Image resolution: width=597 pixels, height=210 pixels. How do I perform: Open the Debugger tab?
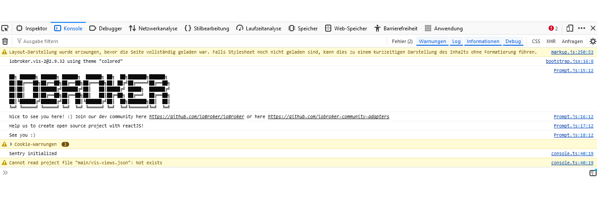(x=106, y=29)
